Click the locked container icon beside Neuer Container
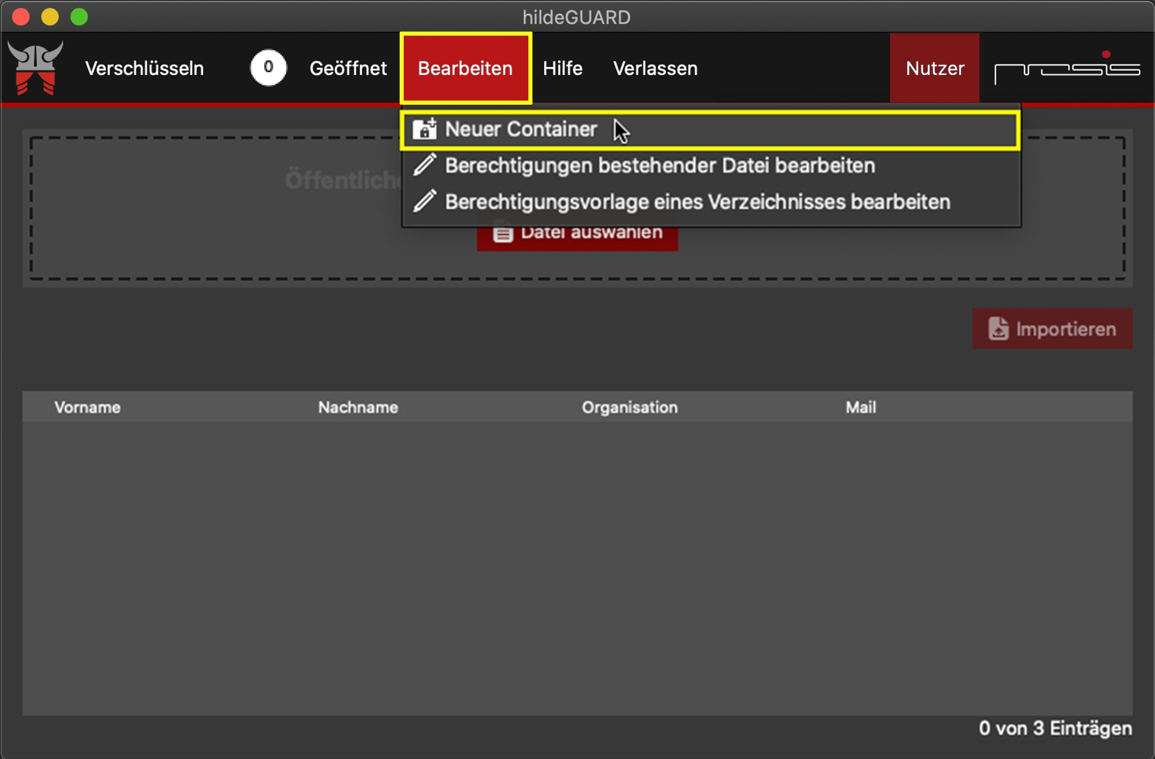 coord(424,129)
